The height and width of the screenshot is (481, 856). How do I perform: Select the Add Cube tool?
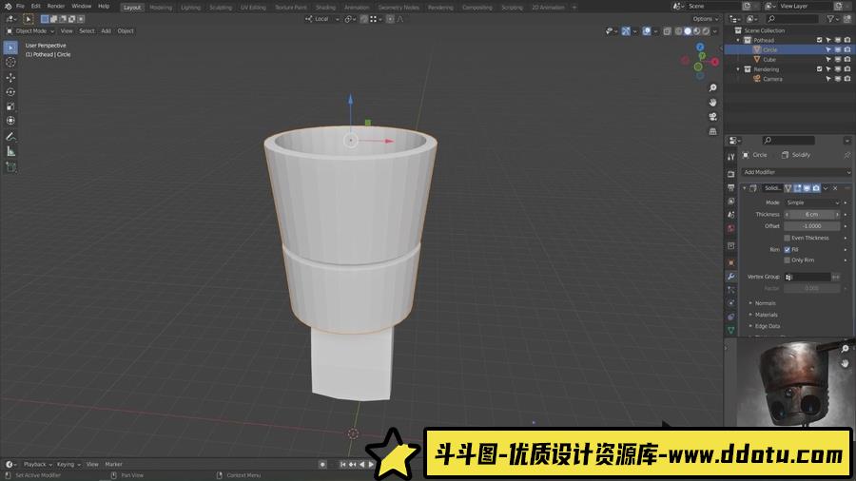10,167
